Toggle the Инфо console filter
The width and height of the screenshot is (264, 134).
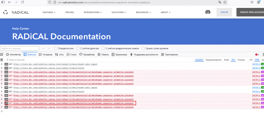[x=227, y=60]
